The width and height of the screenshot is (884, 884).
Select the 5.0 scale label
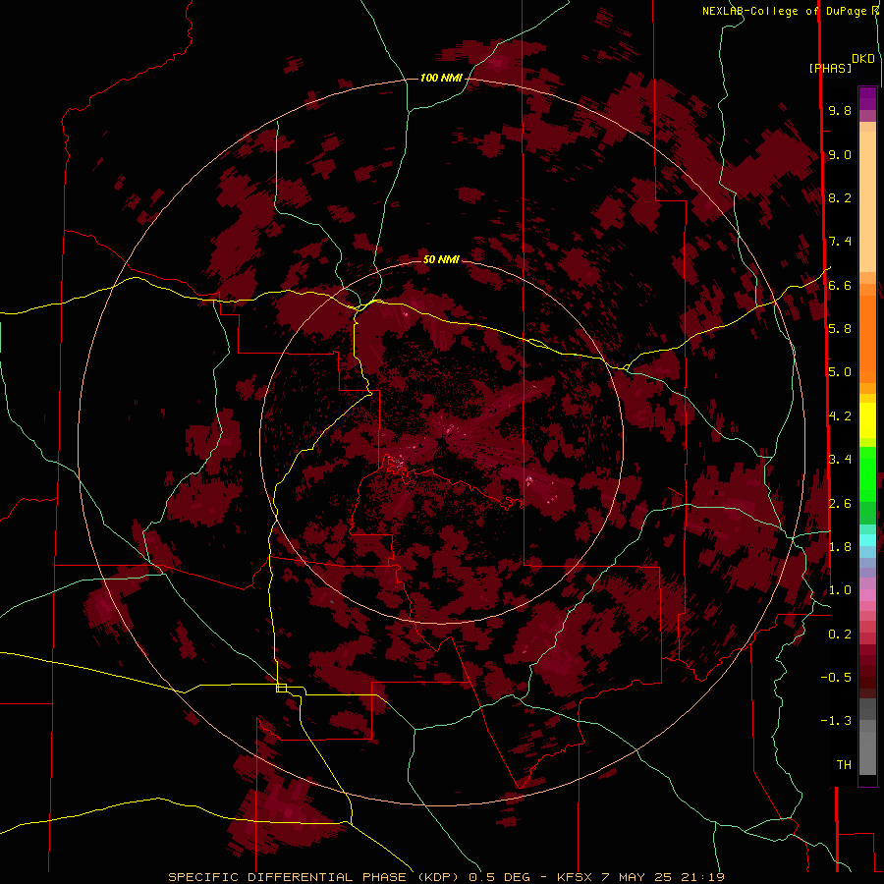click(840, 372)
